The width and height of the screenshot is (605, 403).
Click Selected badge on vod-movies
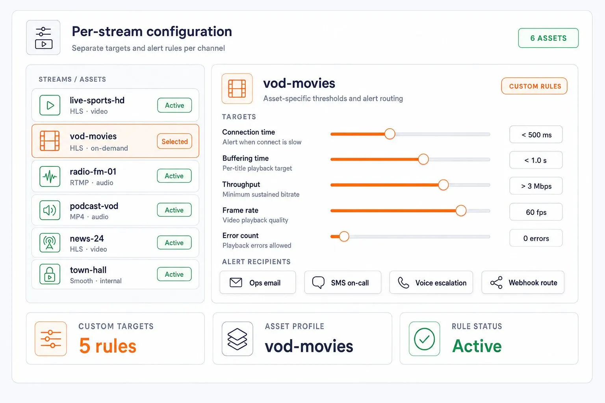tap(174, 141)
